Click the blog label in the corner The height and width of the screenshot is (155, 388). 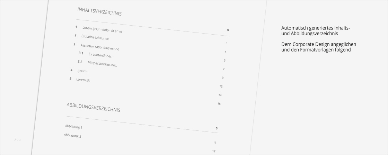tap(17, 139)
